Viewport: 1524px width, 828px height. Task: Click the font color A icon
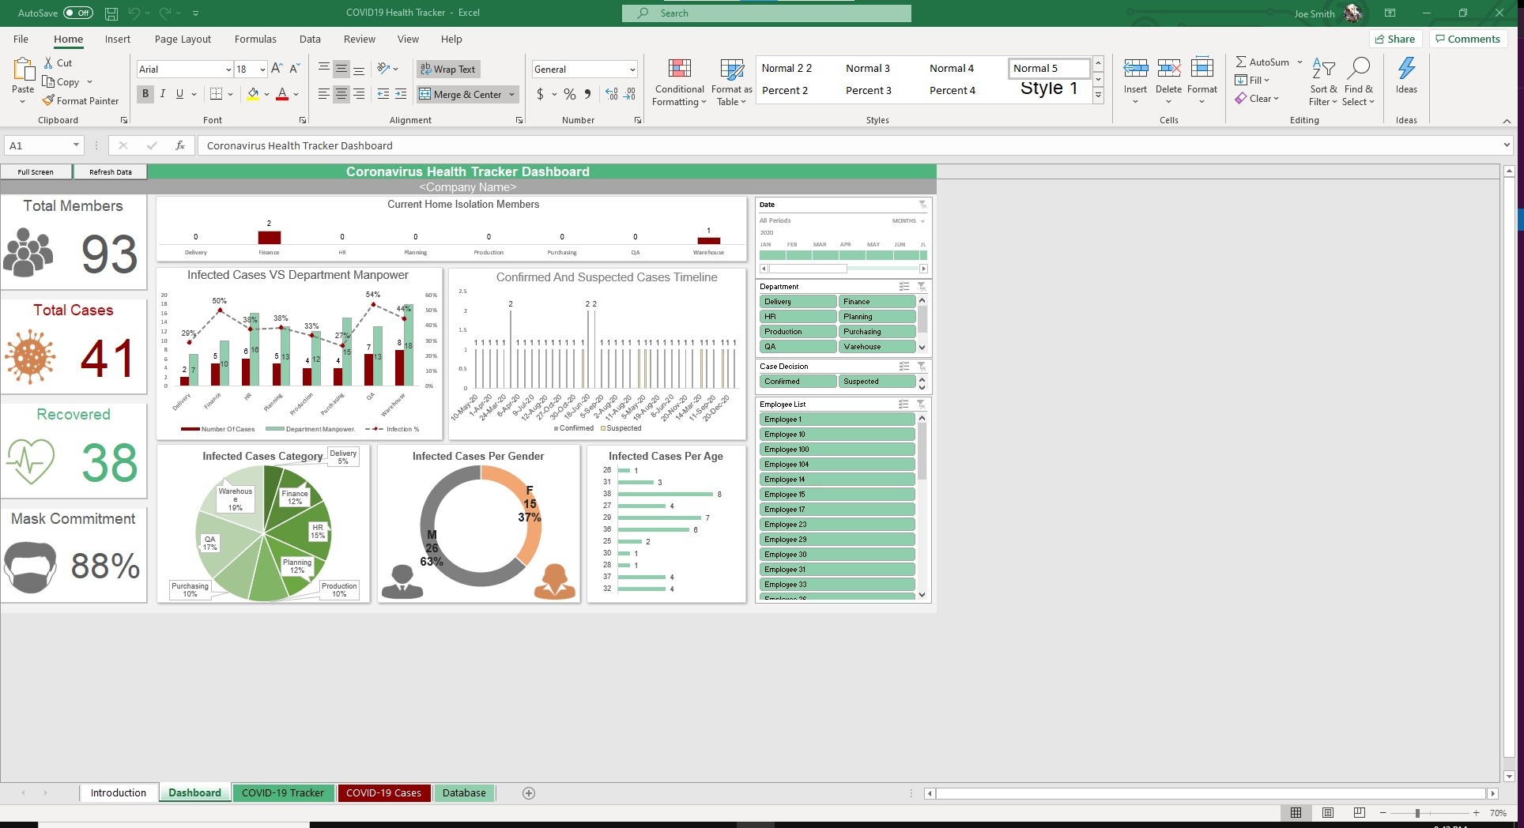click(282, 94)
